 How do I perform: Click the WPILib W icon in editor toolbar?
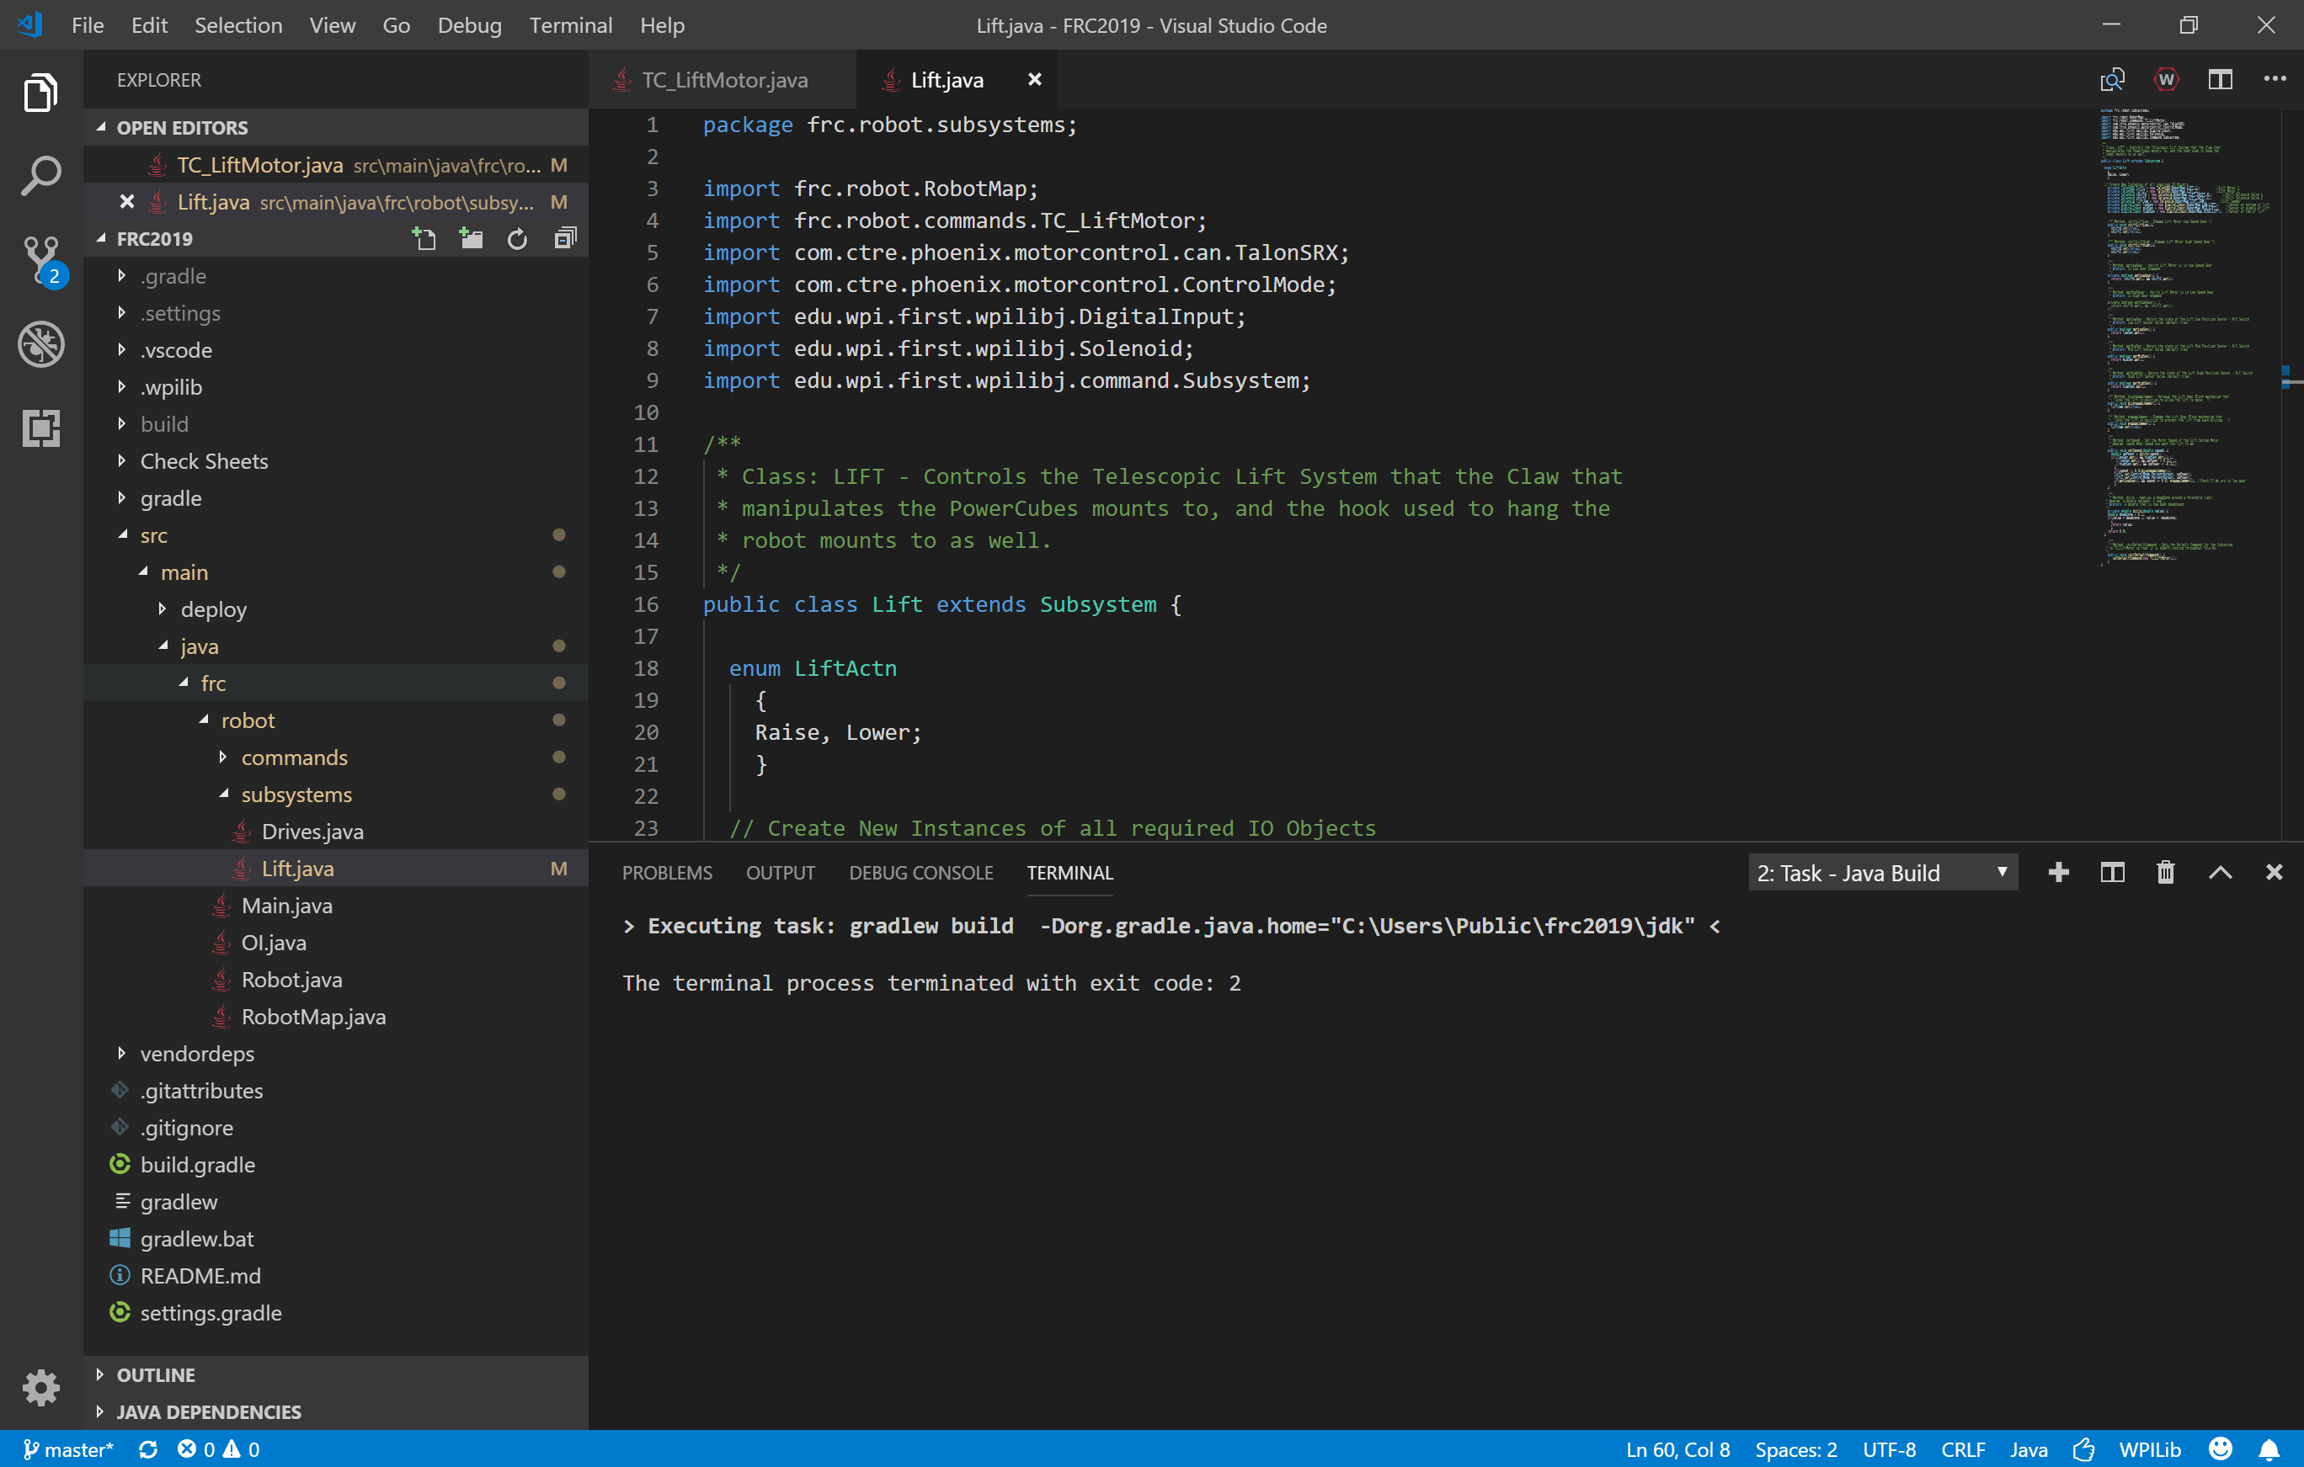2166,79
